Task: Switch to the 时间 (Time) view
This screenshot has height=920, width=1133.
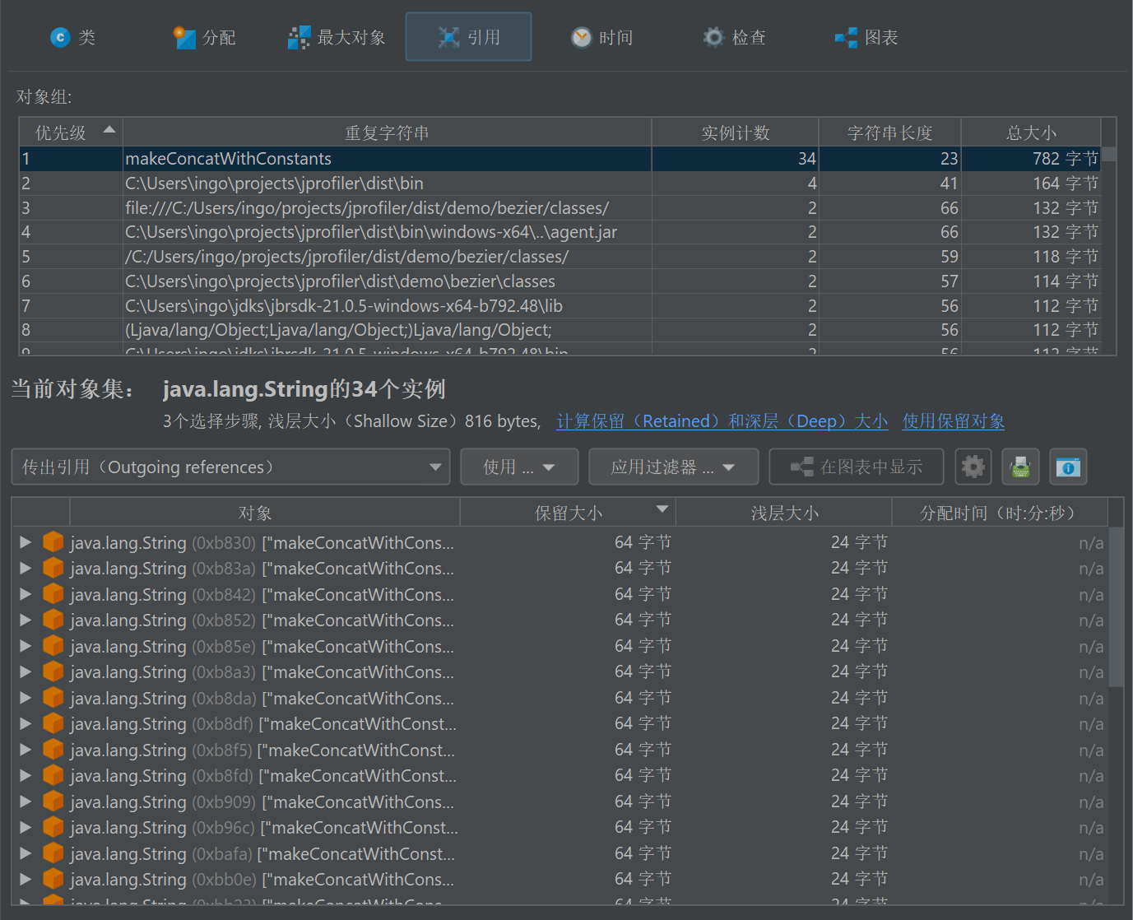Action: point(602,38)
